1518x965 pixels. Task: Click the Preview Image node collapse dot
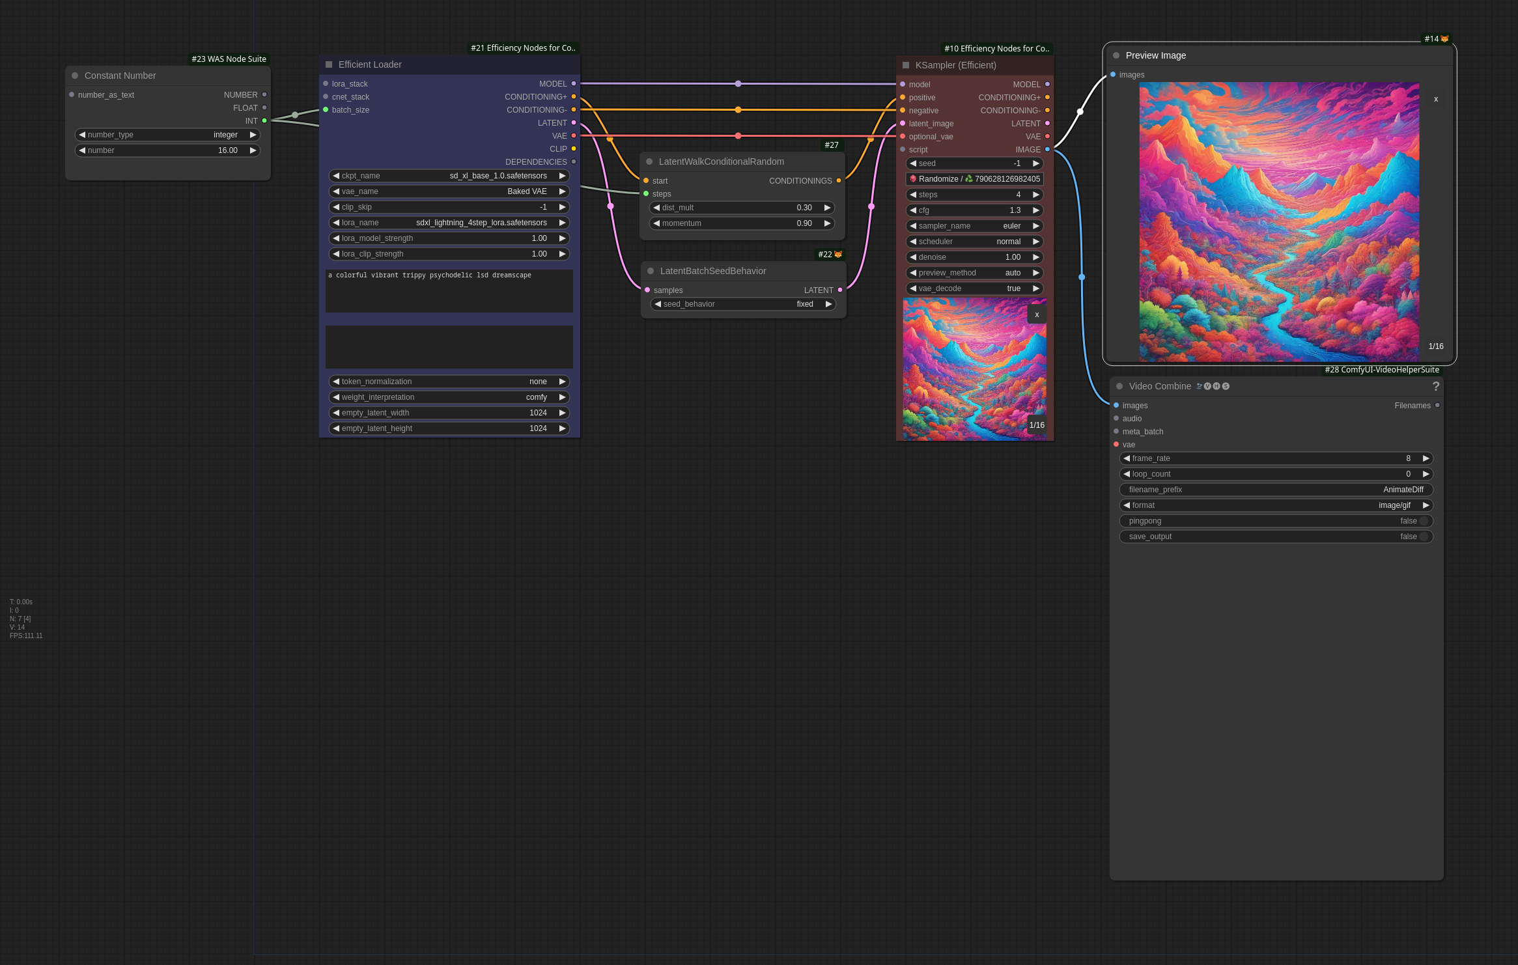1116,55
